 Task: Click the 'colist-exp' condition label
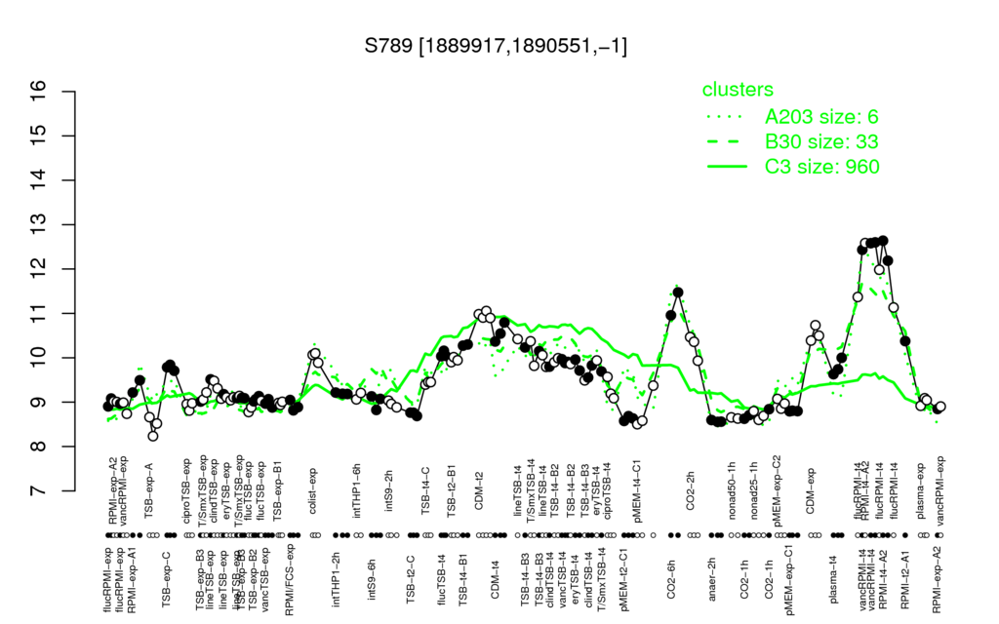[x=312, y=491]
